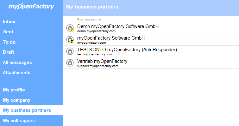Open the Sent messages
Viewport: 239px width, 126px height.
(x=8, y=32)
